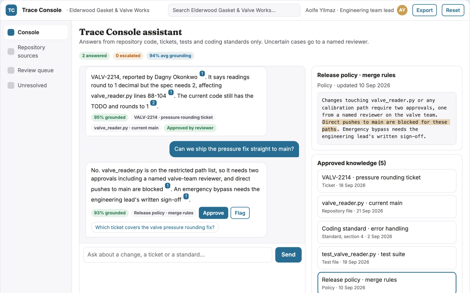470x293 pixels.
Task: Click the Send button
Action: (288, 255)
